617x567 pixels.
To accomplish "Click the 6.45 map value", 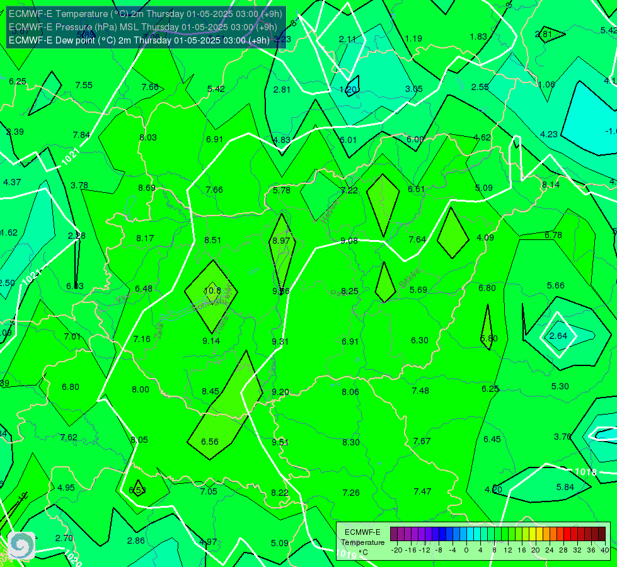I will click(492, 439).
